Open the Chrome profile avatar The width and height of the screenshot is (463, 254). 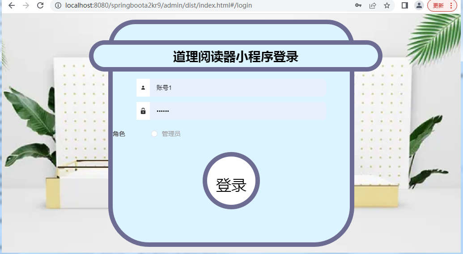click(419, 5)
